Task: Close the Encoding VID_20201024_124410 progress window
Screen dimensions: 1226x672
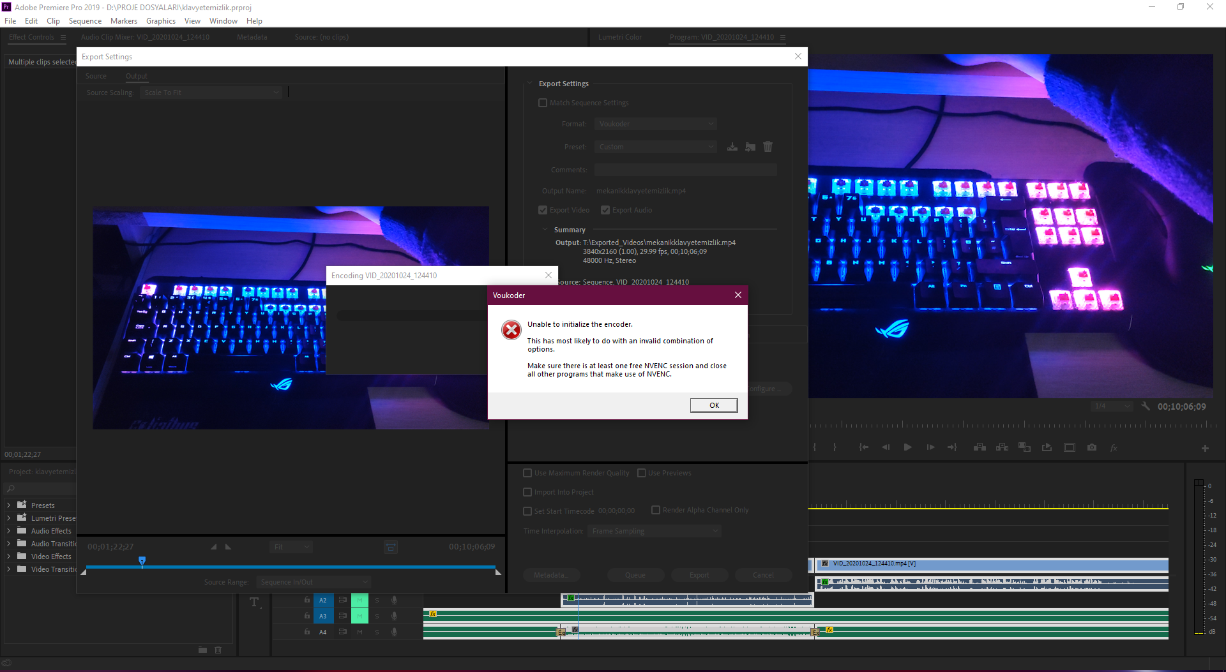Action: (x=549, y=275)
